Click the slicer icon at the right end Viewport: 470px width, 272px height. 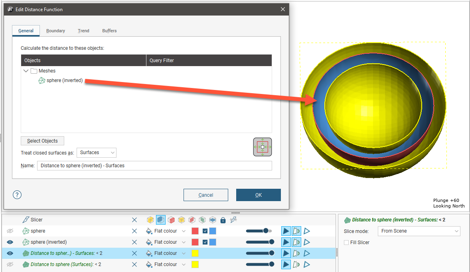233,220
